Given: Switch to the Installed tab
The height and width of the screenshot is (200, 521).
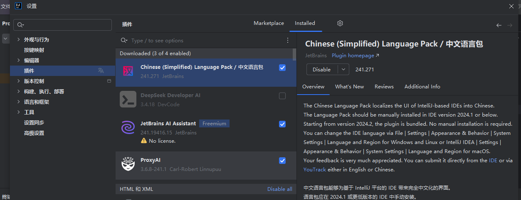Looking at the screenshot, I should [305, 23].
